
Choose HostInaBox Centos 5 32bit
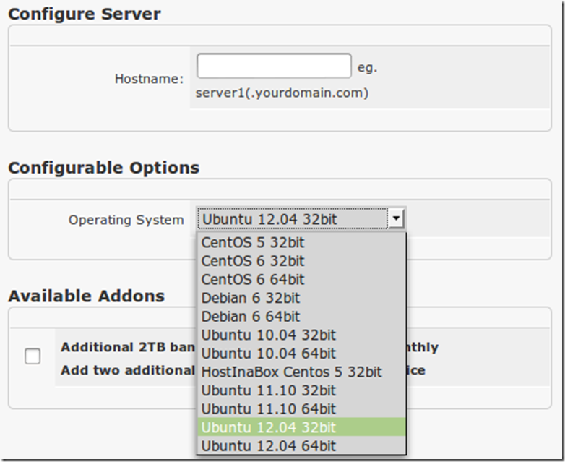click(x=301, y=372)
